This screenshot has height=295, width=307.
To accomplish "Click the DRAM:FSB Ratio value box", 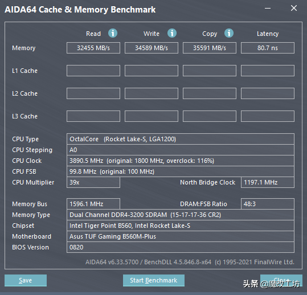I will click(x=268, y=204).
